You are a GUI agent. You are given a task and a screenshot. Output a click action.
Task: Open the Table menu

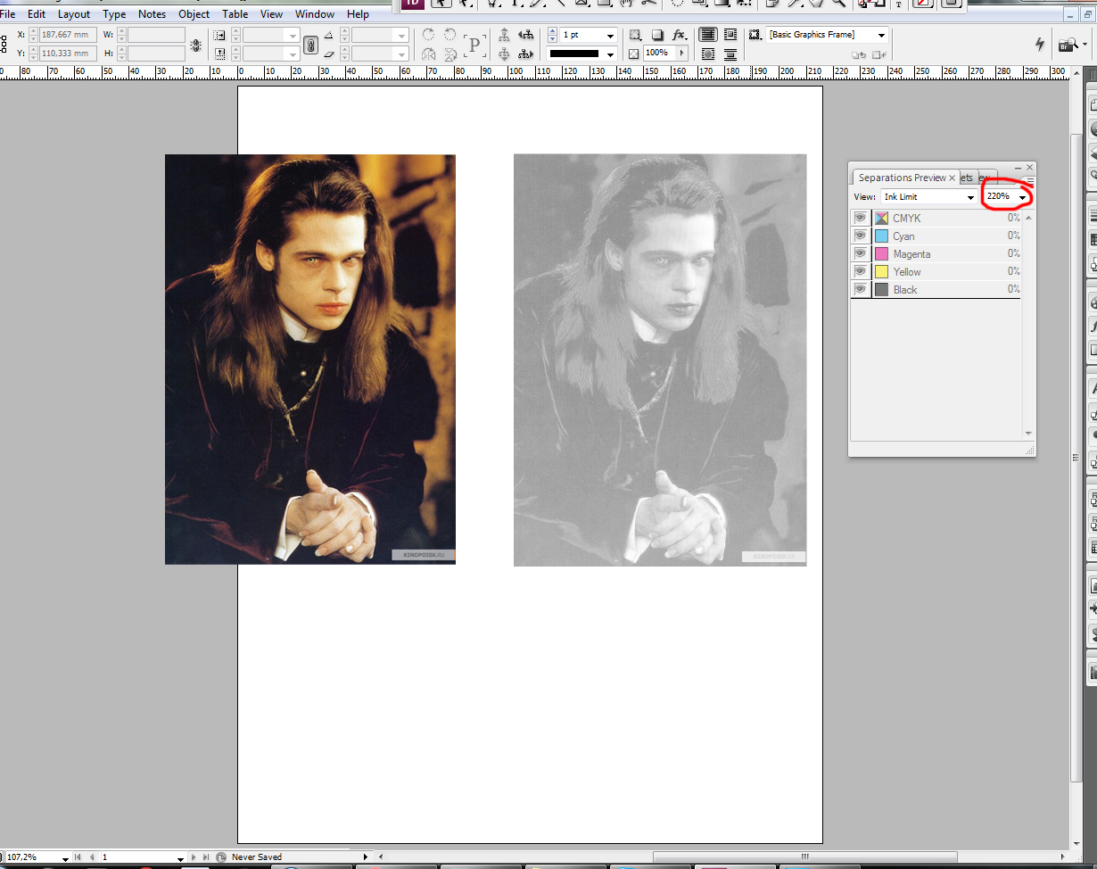click(235, 14)
